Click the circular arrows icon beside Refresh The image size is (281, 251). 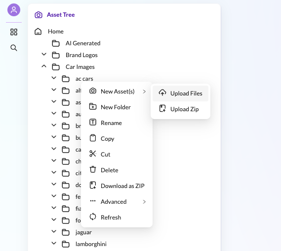point(93,217)
